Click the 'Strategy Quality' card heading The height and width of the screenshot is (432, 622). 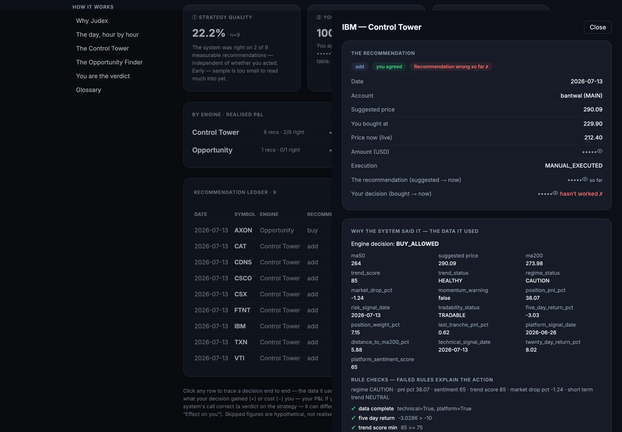pos(222,17)
